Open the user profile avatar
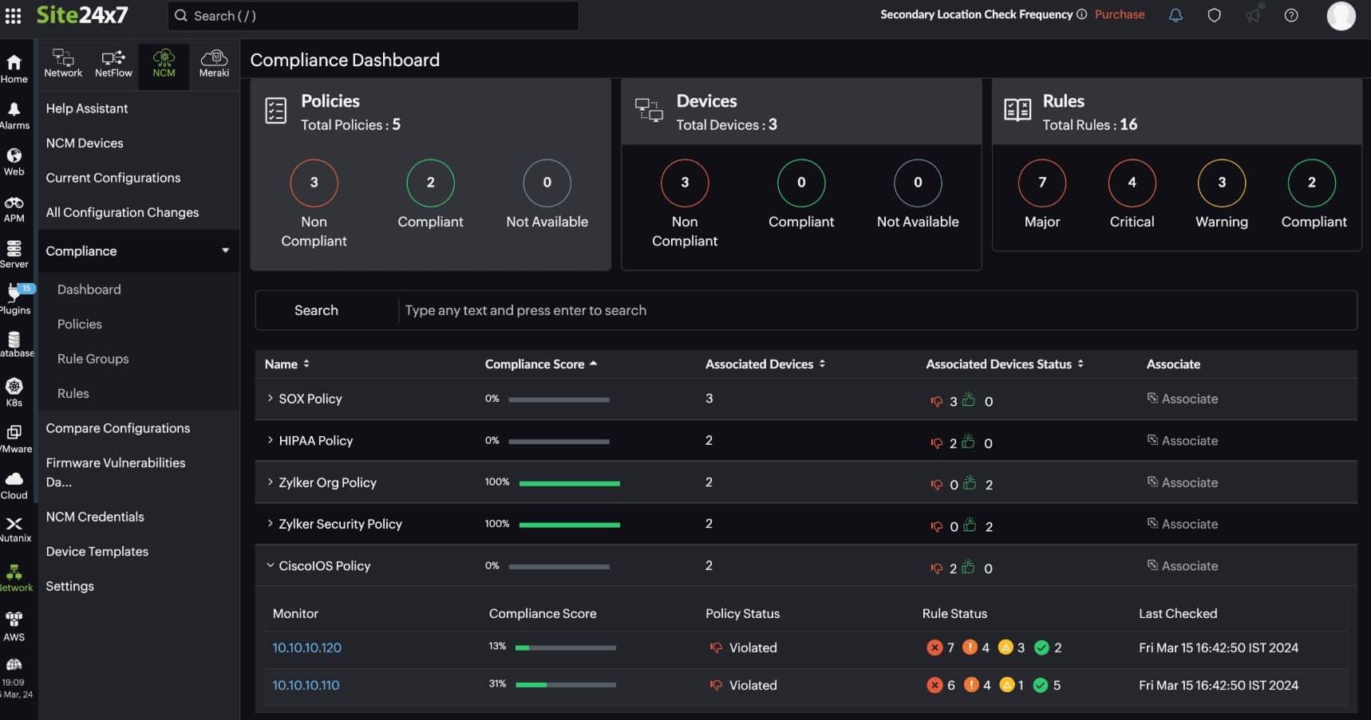The width and height of the screenshot is (1371, 720). [1341, 16]
